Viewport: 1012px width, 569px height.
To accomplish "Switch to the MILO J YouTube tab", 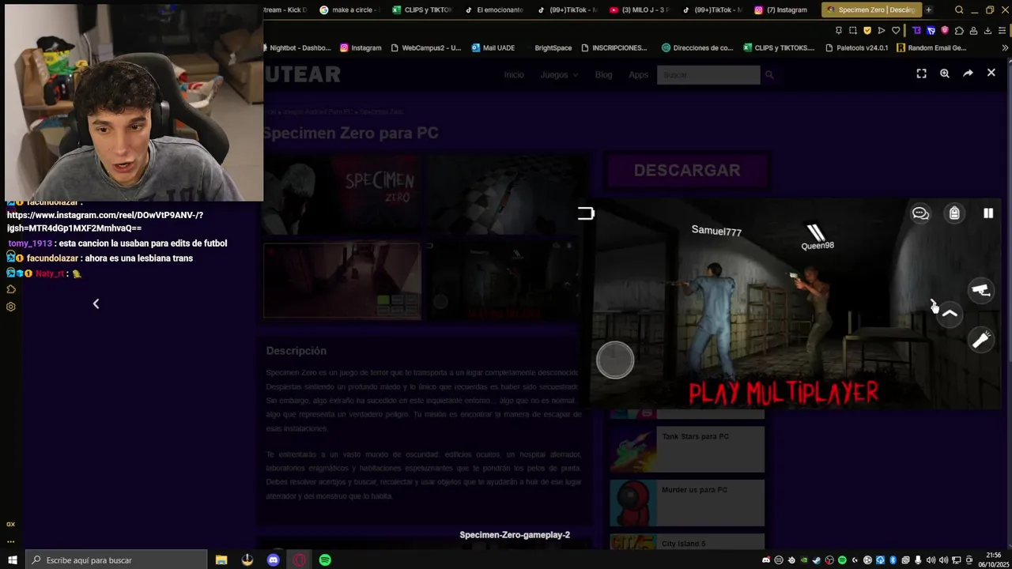I will pos(639,9).
